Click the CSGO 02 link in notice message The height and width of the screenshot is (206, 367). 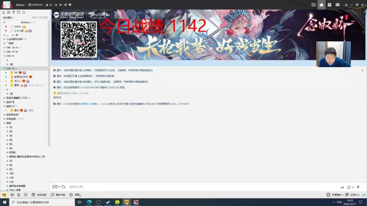[x=113, y=87]
